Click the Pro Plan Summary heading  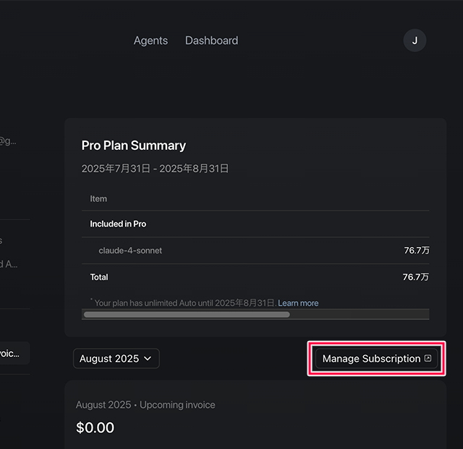[x=134, y=146]
